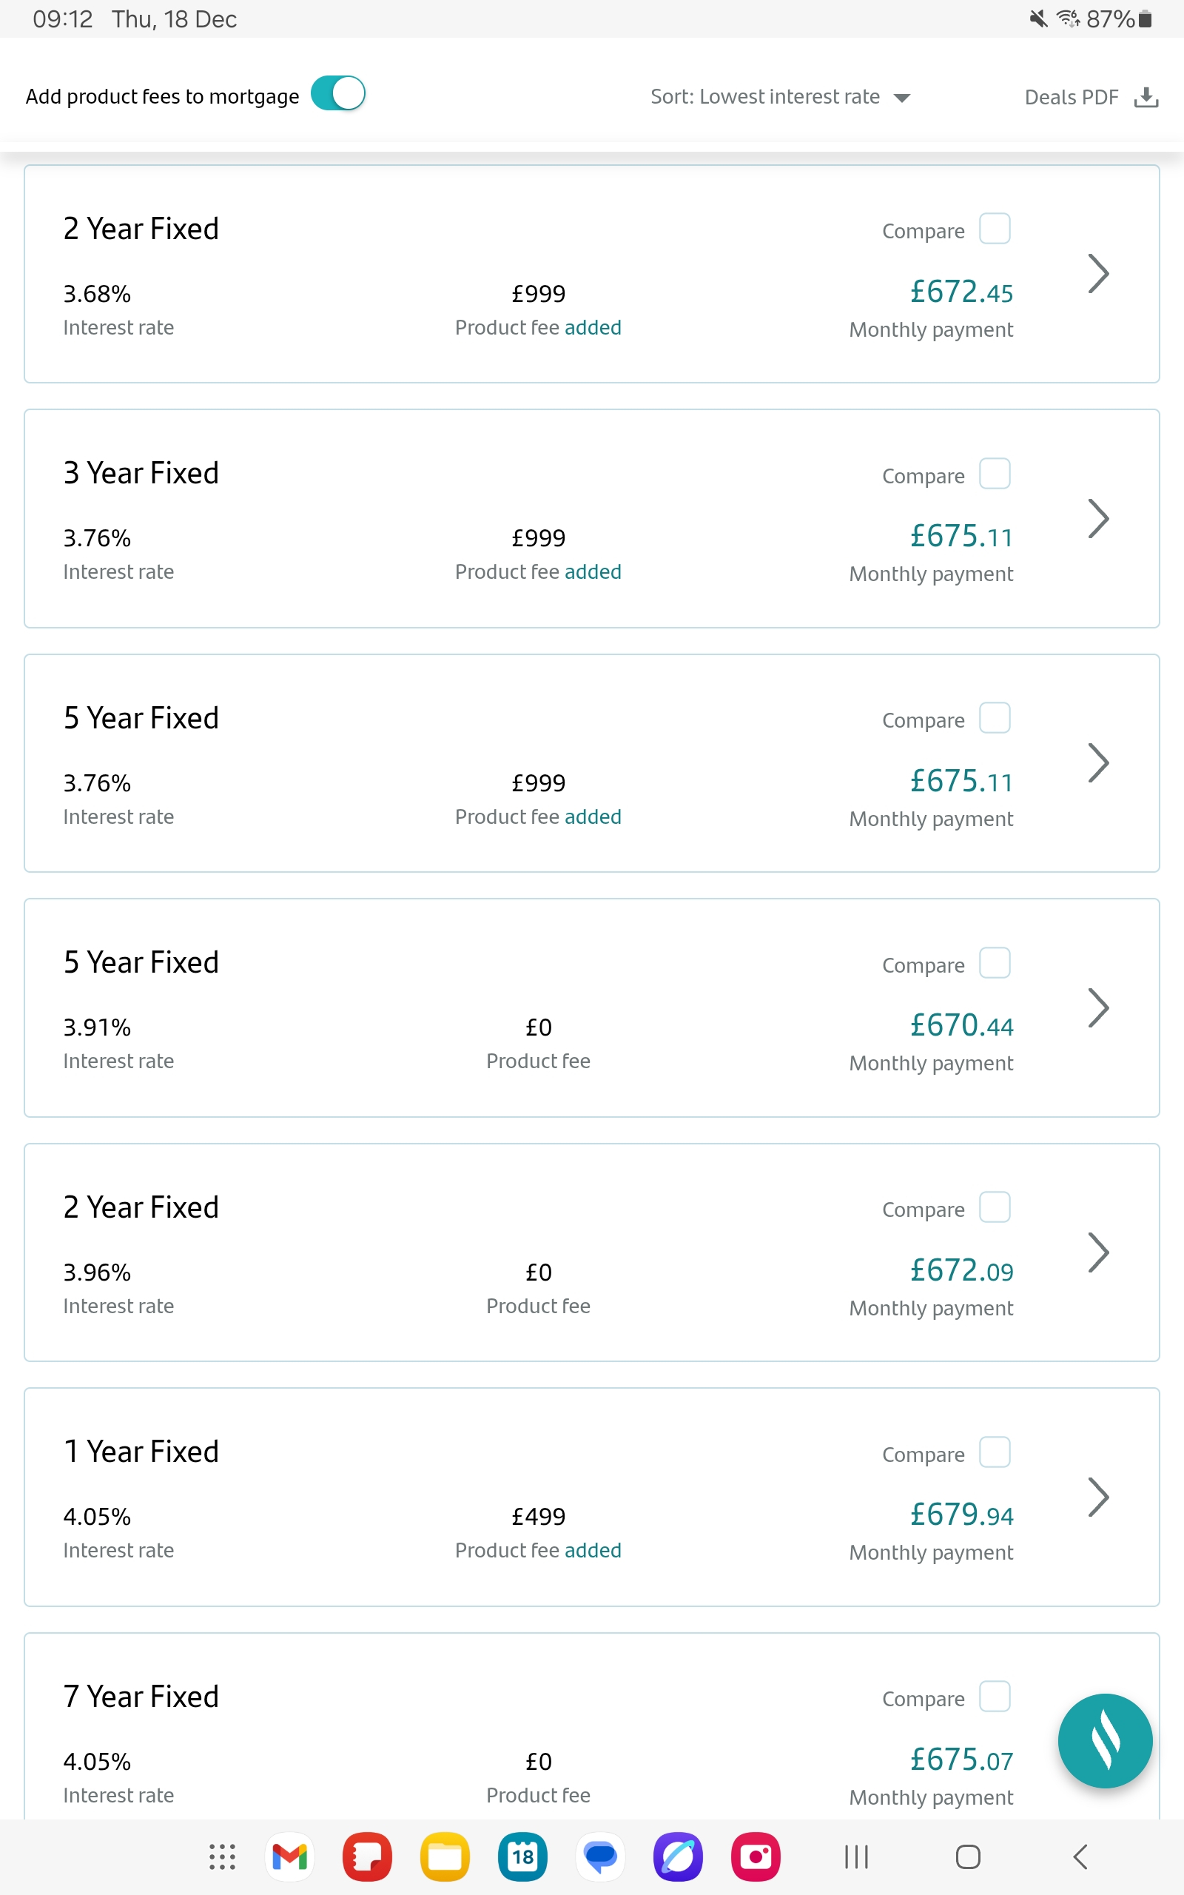Screen dimensions: 1184x1895
Task: Click the Deals PDF link text
Action: tap(1072, 97)
